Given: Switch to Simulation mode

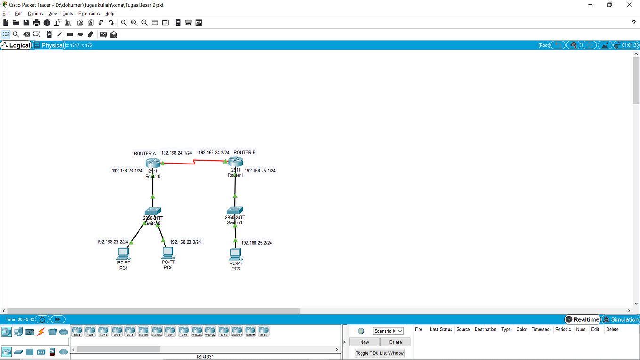Looking at the screenshot, I should [621, 319].
